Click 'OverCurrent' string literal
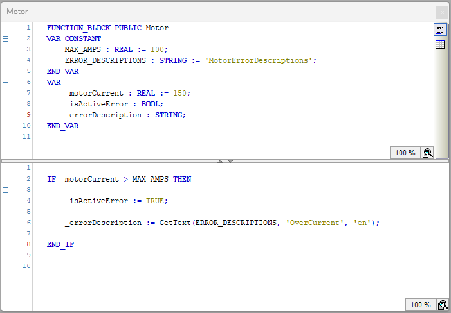 pos(317,223)
